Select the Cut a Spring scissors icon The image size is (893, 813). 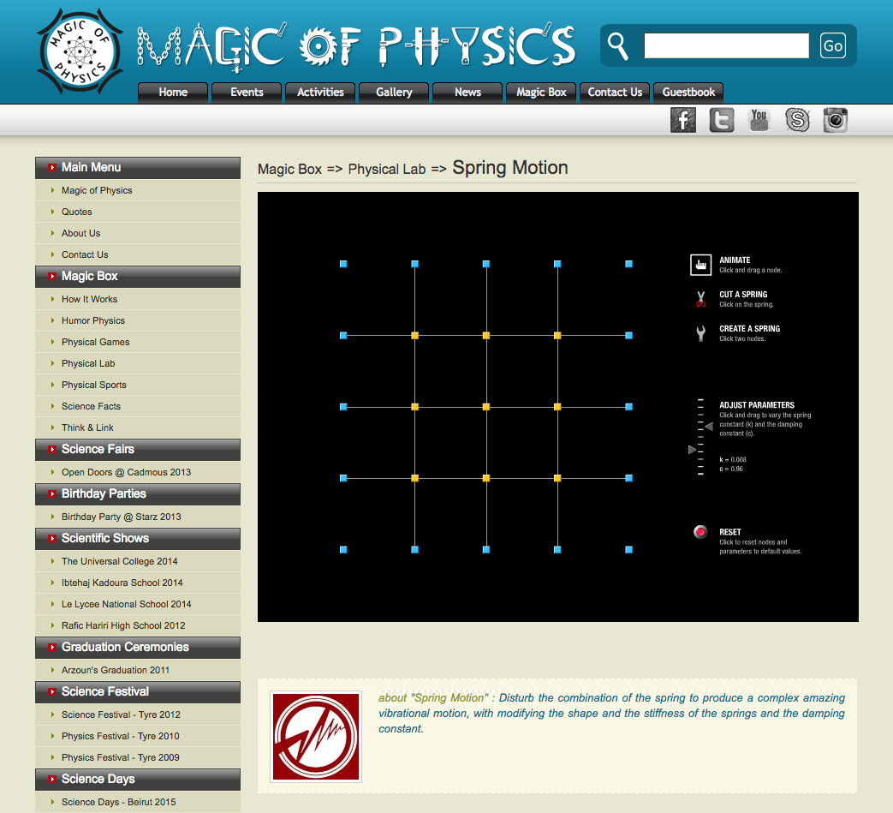(700, 299)
